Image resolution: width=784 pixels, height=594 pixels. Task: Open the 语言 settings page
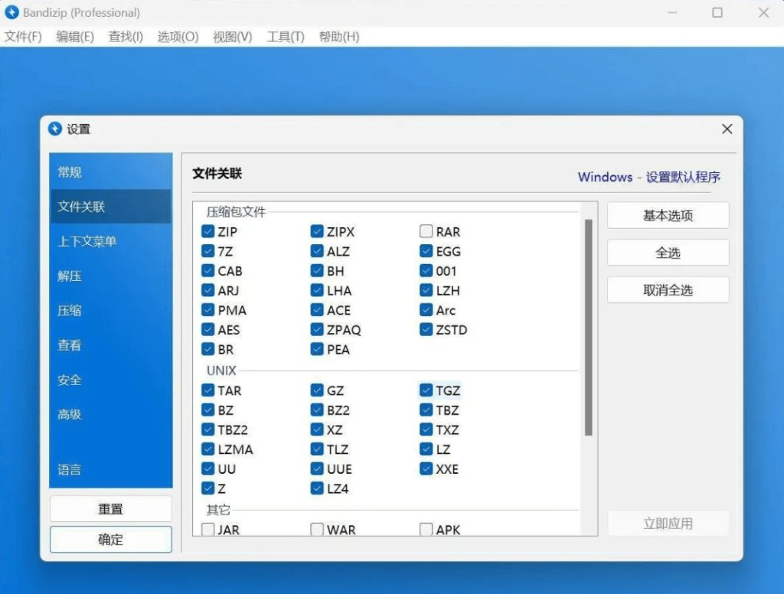click(x=70, y=469)
